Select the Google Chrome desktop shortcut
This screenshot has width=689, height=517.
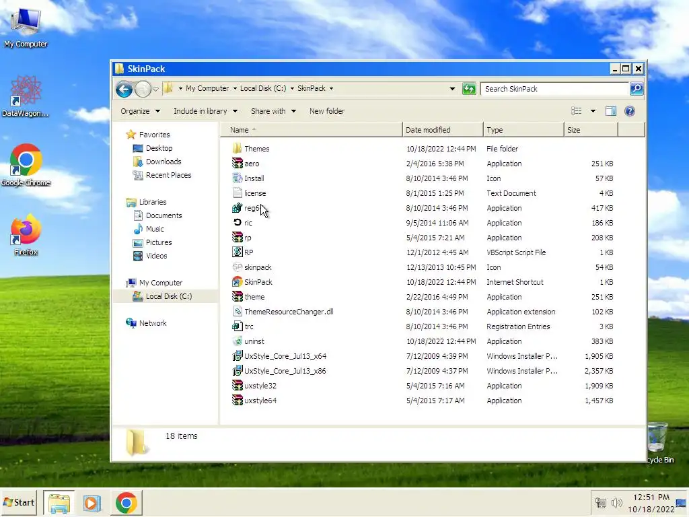(26, 166)
